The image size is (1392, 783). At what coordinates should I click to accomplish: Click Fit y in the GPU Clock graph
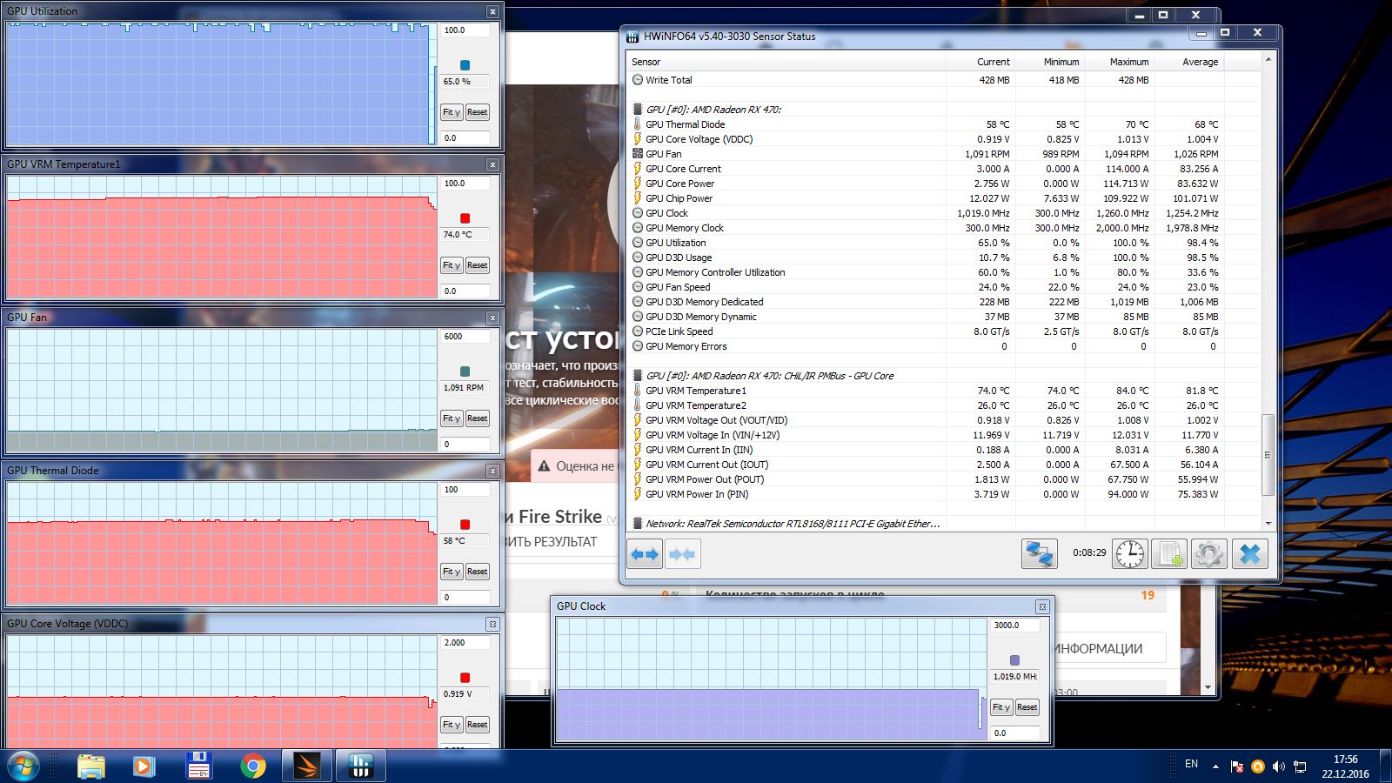[1000, 707]
